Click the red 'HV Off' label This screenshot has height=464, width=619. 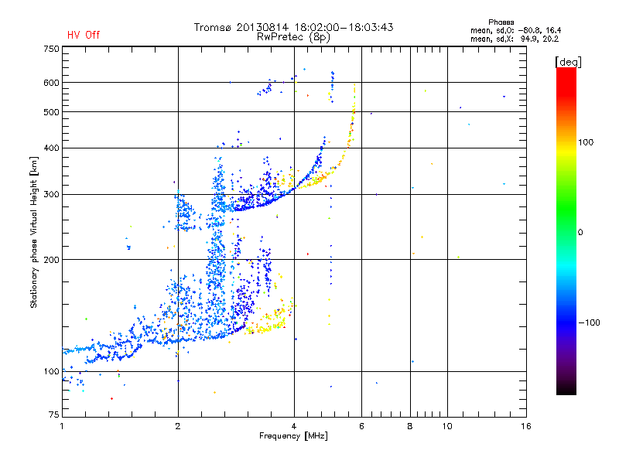pos(84,35)
